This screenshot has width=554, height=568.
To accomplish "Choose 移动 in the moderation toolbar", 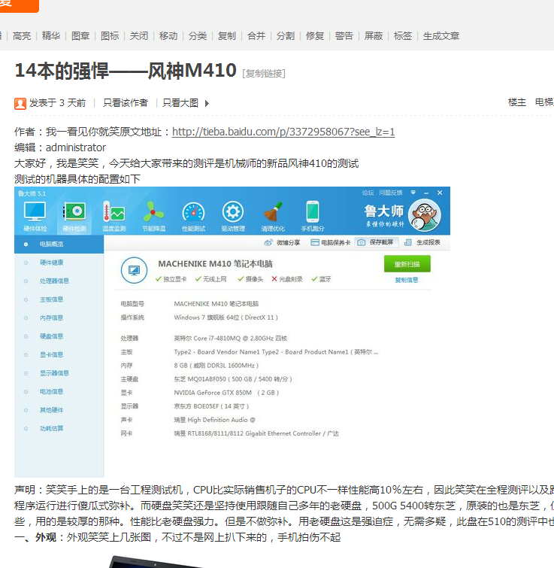I will [168, 36].
